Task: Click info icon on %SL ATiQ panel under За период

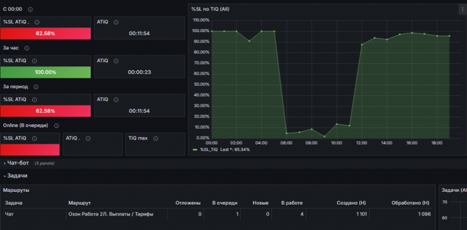Action: coord(34,100)
